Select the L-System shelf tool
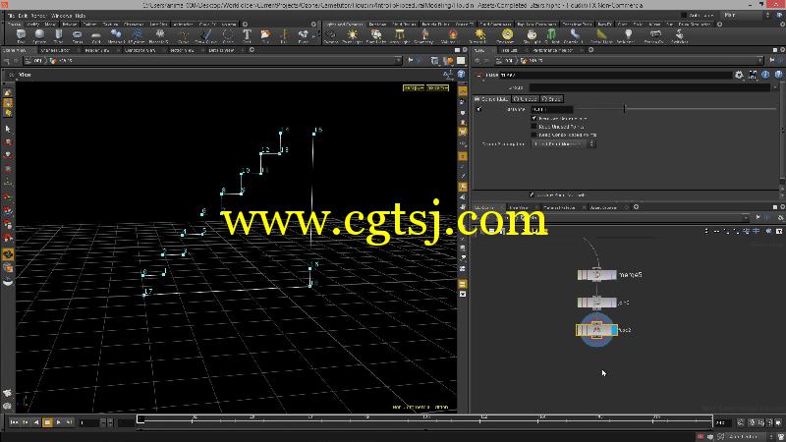This screenshot has width=786, height=442. point(137,34)
